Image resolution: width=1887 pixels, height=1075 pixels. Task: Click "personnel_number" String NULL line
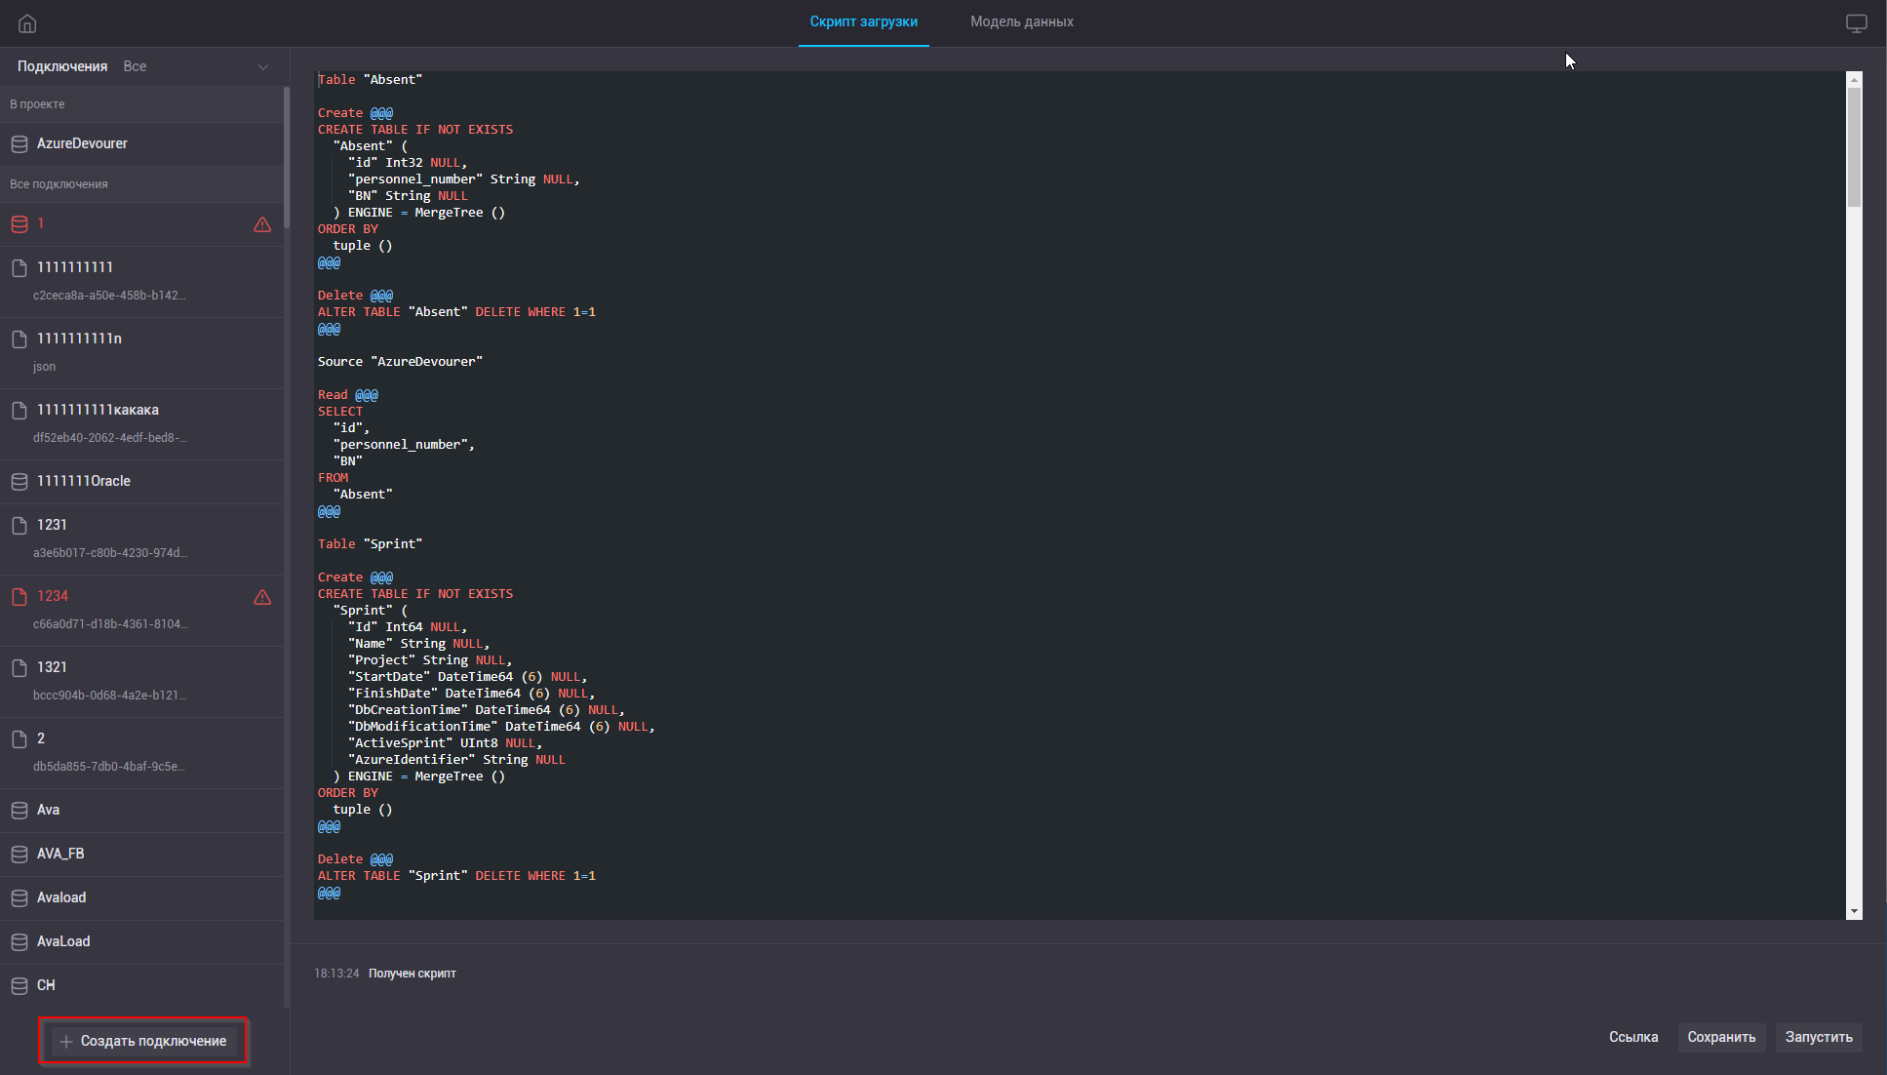pyautogui.click(x=464, y=179)
